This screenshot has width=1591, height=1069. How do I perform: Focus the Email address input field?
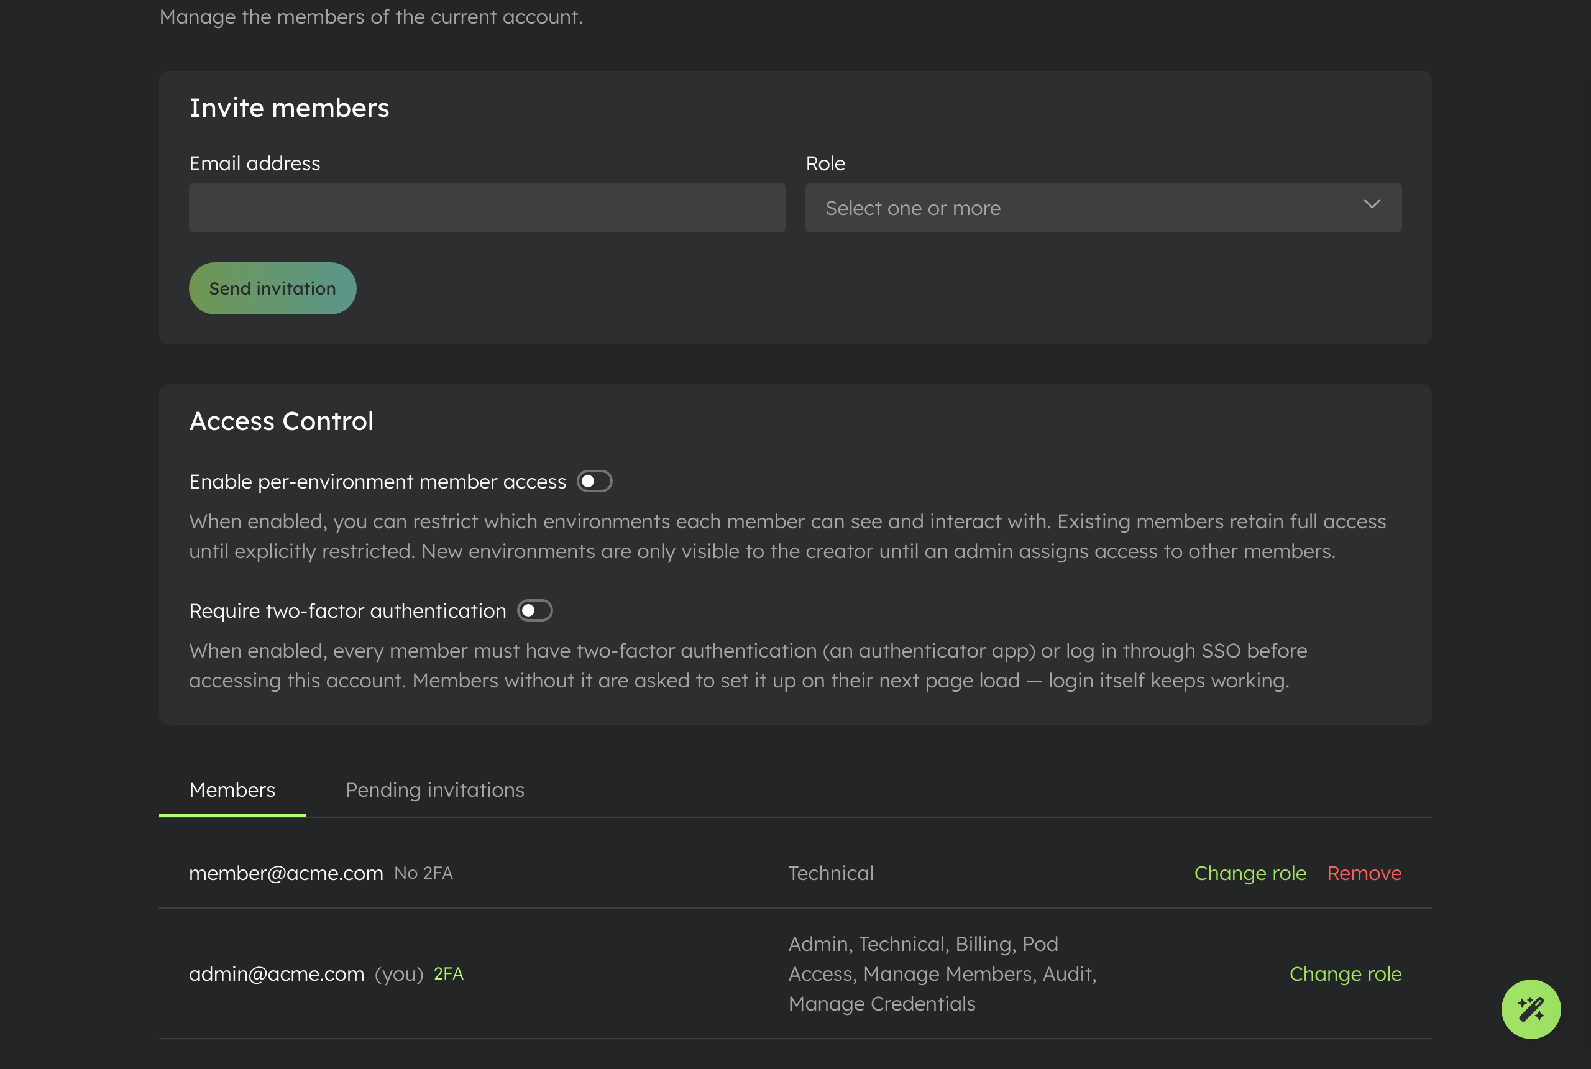tap(487, 208)
